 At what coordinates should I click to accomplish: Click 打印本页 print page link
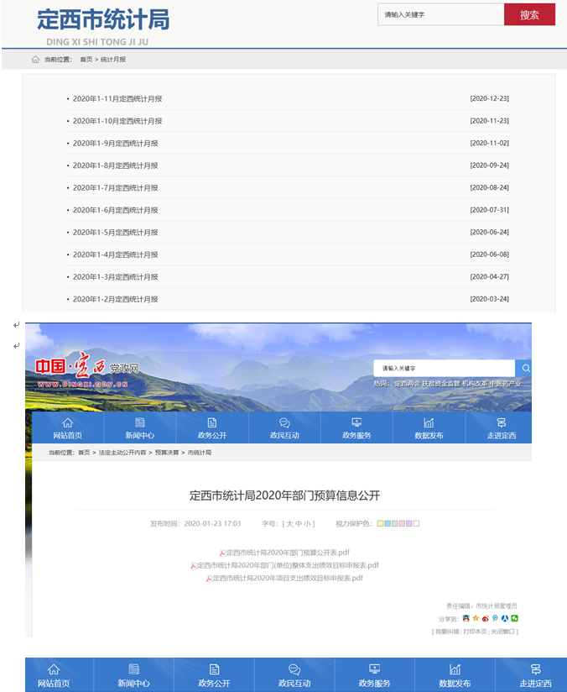pyautogui.click(x=475, y=631)
